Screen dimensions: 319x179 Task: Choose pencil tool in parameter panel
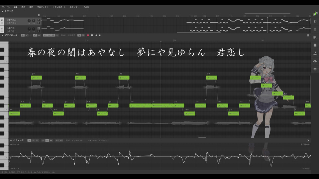33,141
